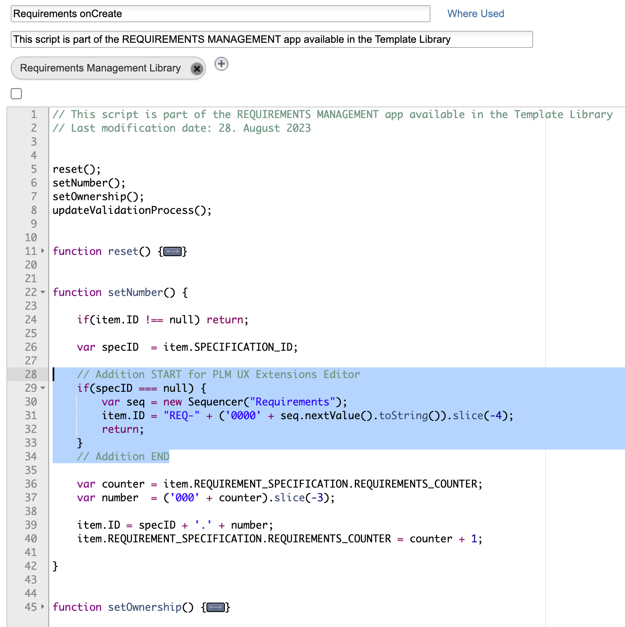Click the '// Addition END' comment
This screenshot has height=627, width=625.
tap(123, 456)
